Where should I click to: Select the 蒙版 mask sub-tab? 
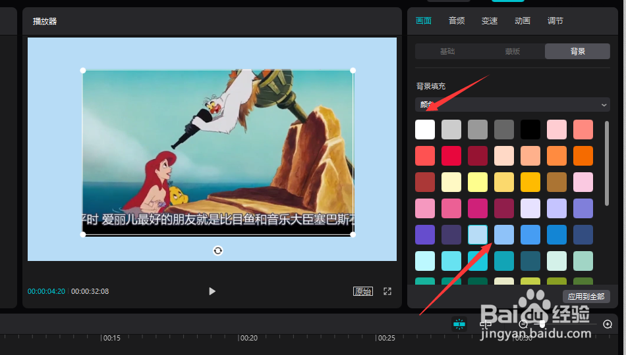[513, 51]
